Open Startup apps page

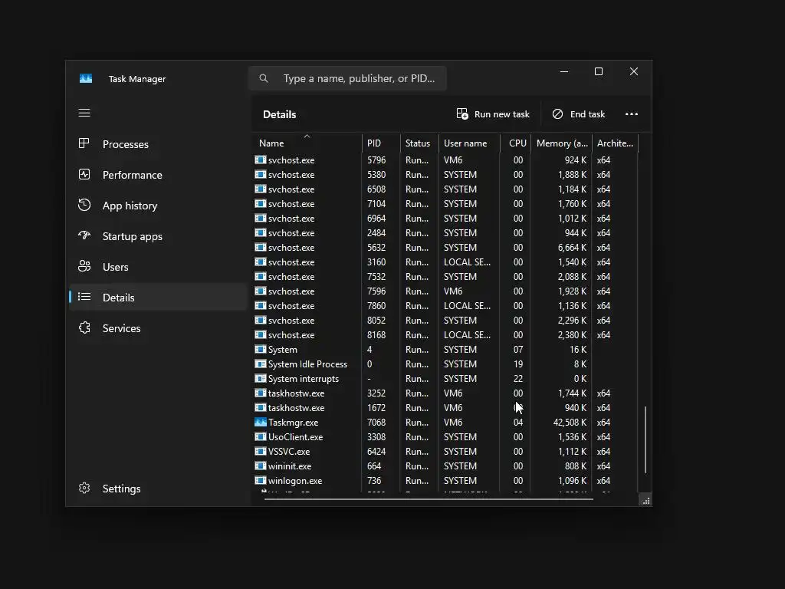158,236
